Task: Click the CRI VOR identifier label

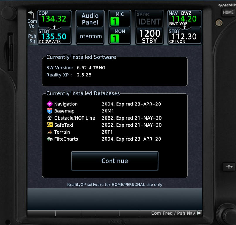Action: [x=177, y=42]
